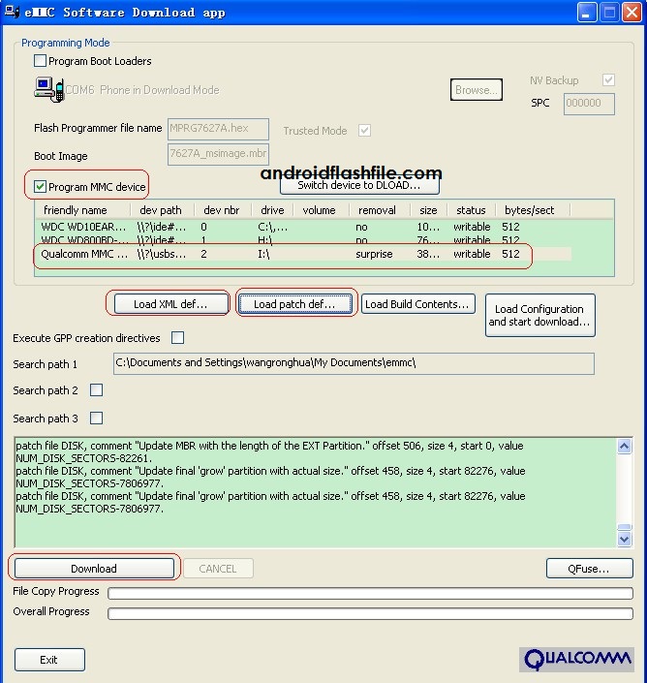647x683 pixels.
Task: Open the Load patch def... dialog
Action: tap(295, 304)
